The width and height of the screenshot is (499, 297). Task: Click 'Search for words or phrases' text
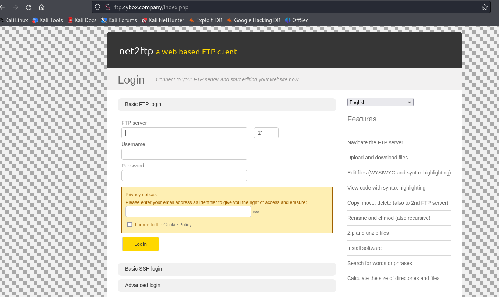click(380, 263)
